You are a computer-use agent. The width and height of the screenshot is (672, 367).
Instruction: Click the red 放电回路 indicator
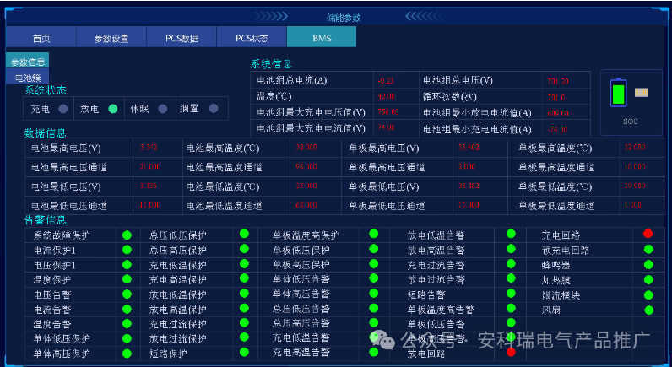pos(511,352)
